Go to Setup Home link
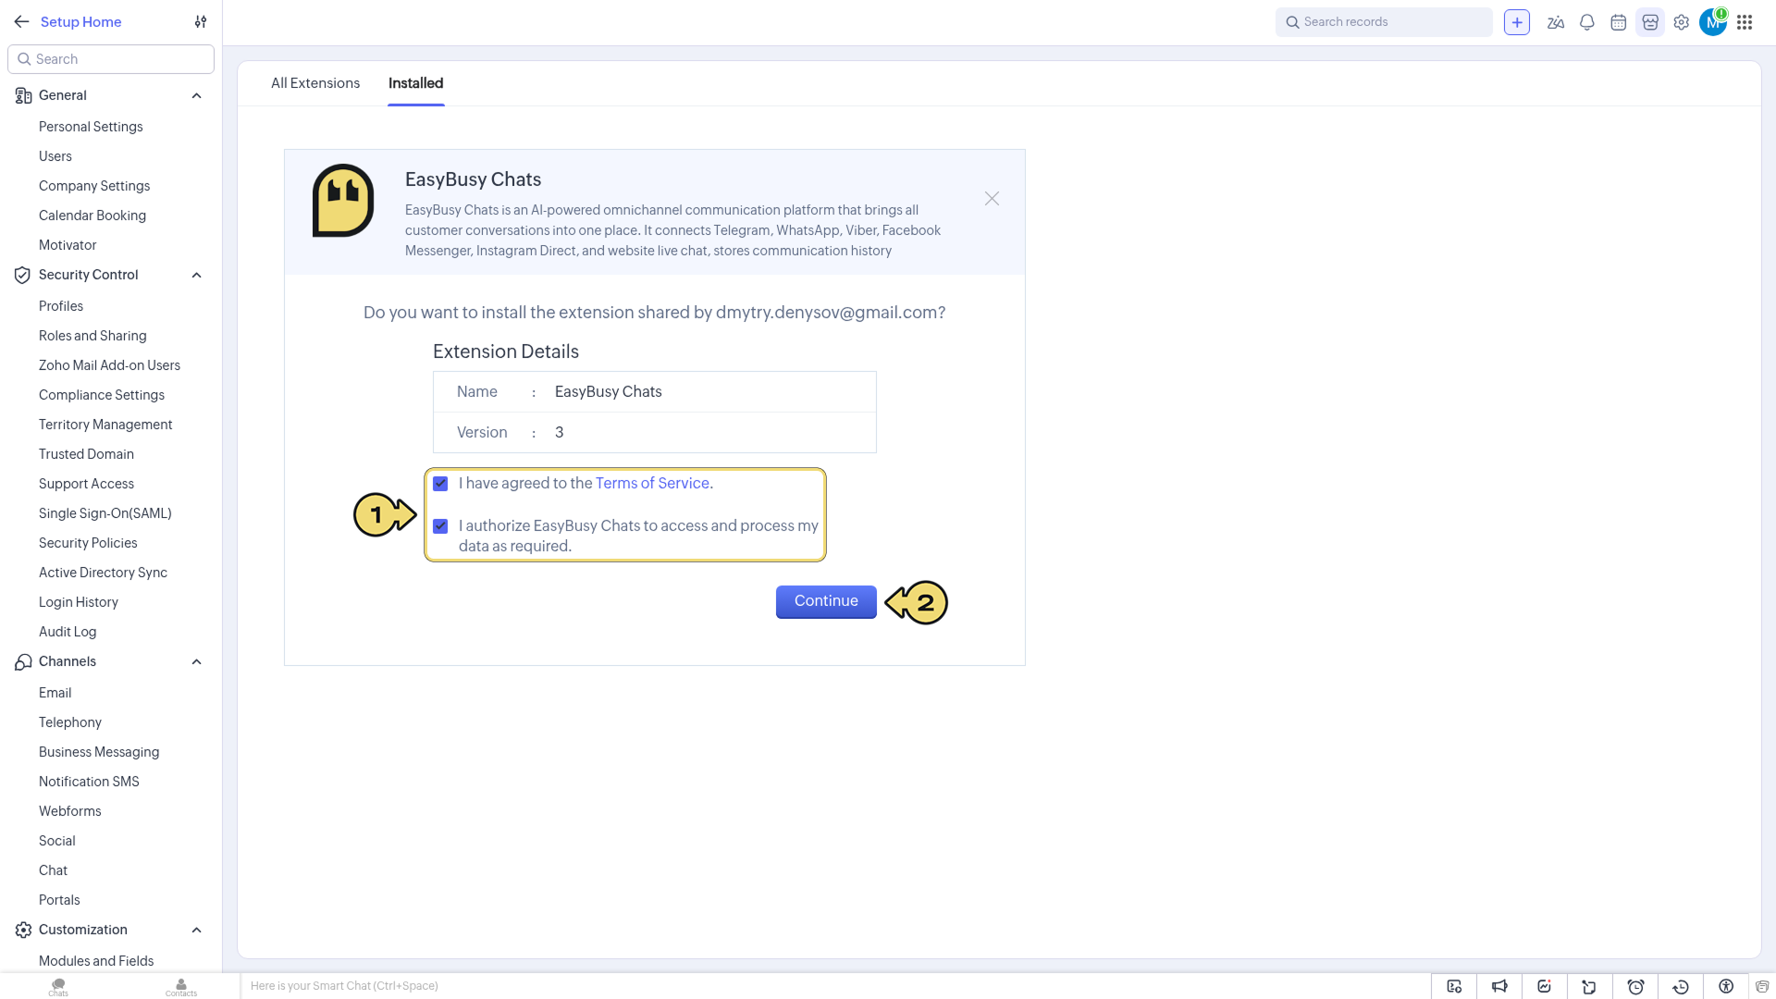This screenshot has height=999, width=1776. tap(80, 22)
